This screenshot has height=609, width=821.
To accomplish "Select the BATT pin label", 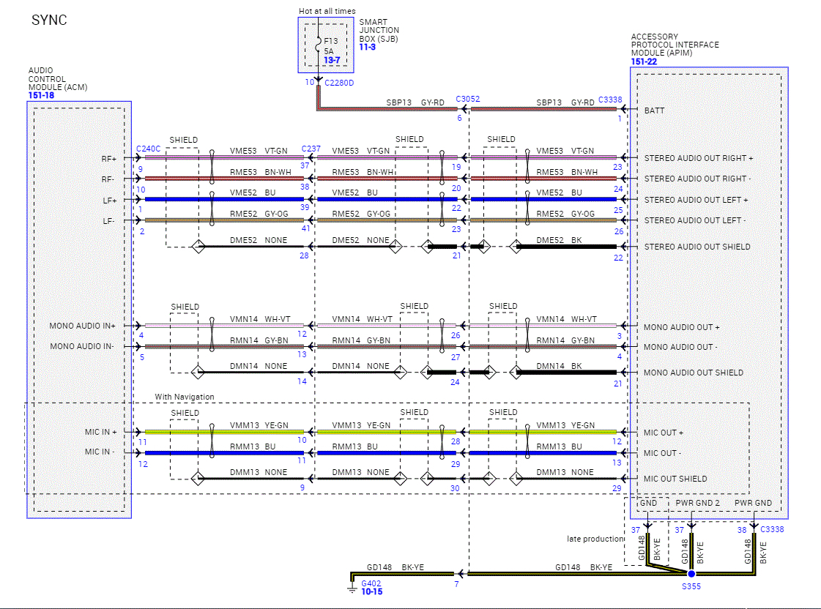I will [654, 111].
